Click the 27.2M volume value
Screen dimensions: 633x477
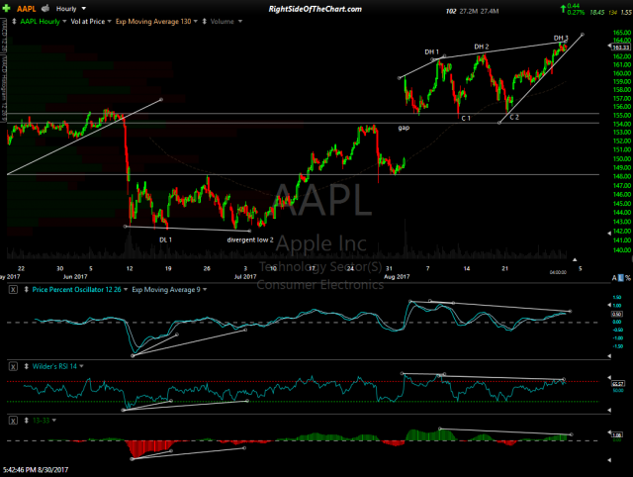click(468, 11)
